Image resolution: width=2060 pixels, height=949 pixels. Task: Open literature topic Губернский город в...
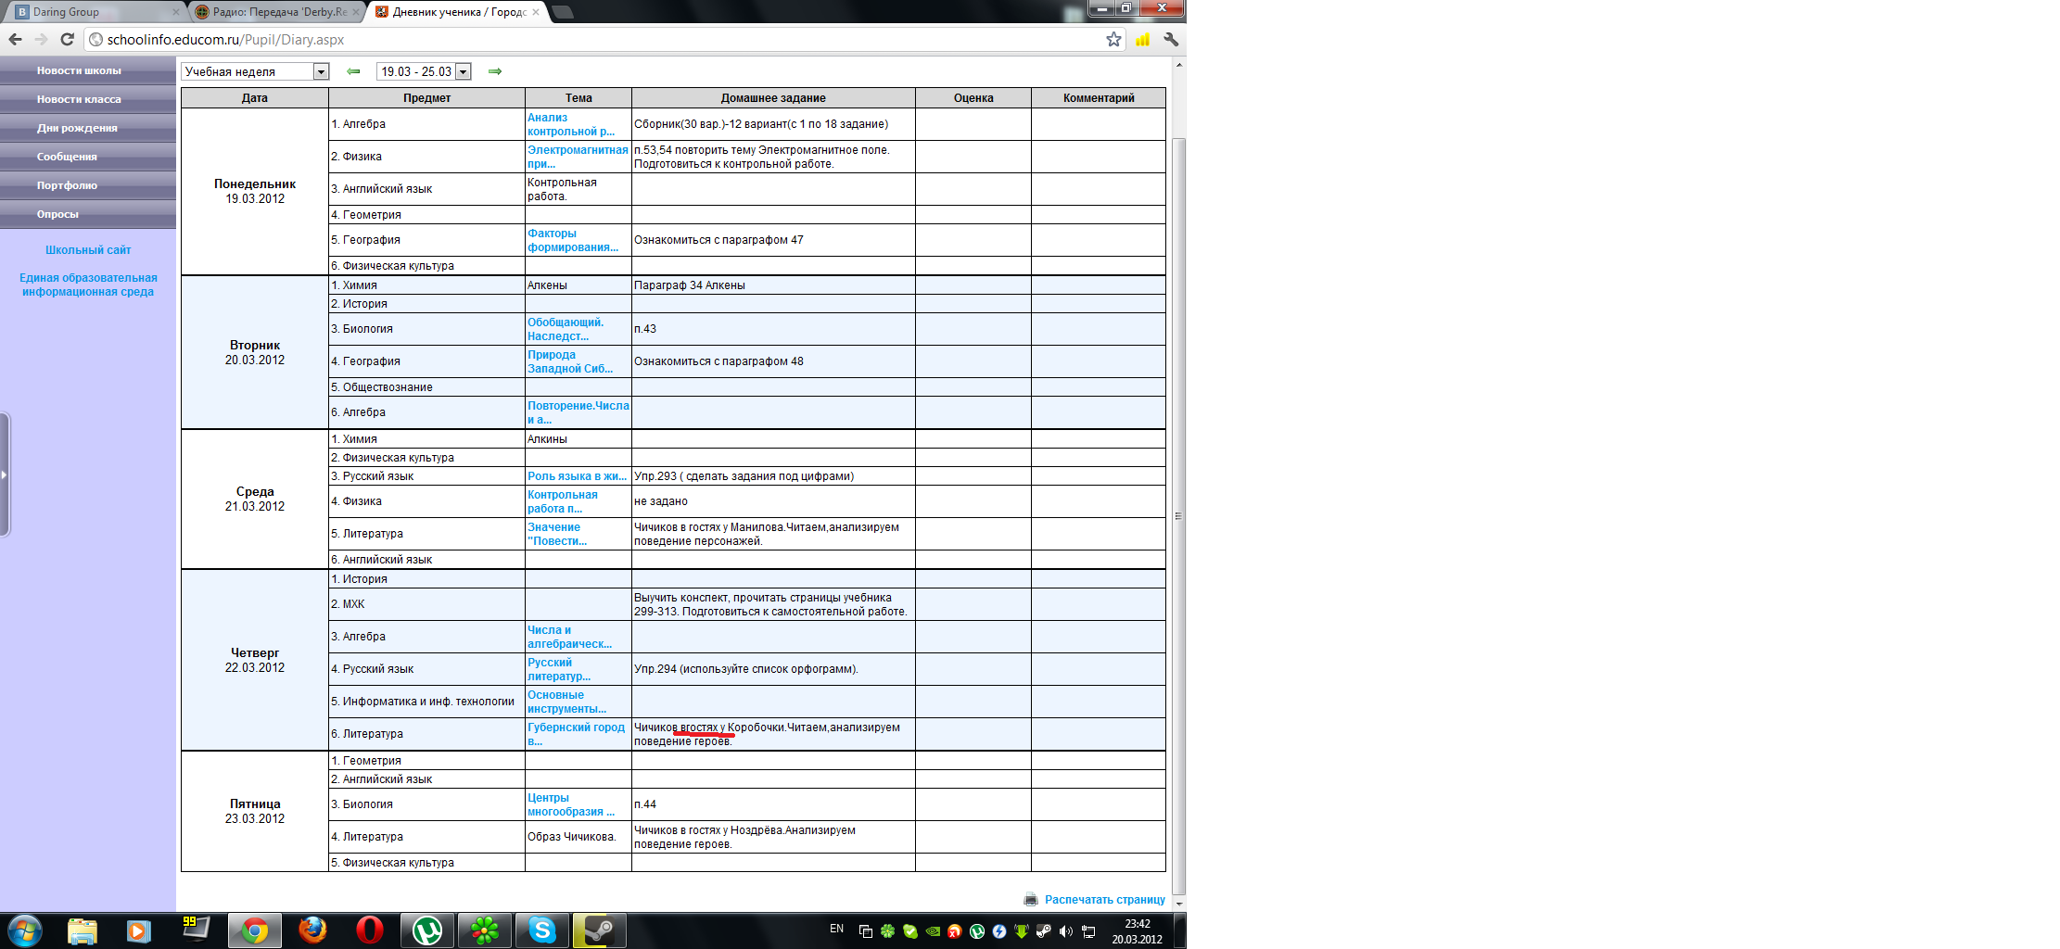click(x=577, y=734)
